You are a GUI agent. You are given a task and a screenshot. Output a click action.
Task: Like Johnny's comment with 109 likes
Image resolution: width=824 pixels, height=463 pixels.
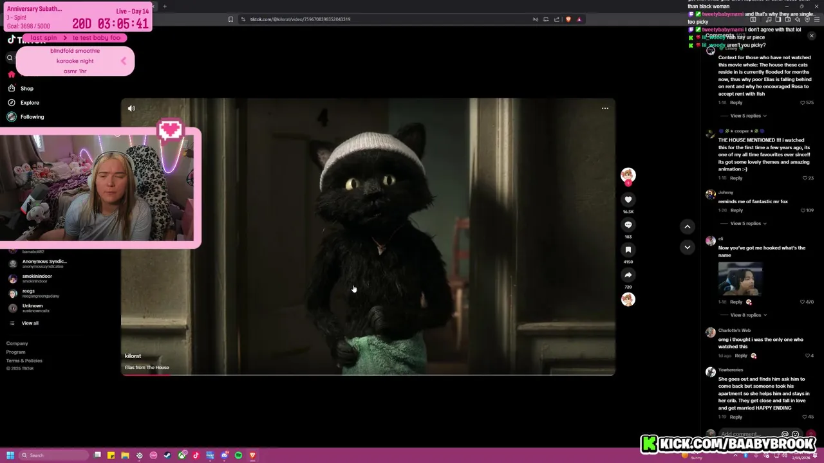pyautogui.click(x=803, y=210)
